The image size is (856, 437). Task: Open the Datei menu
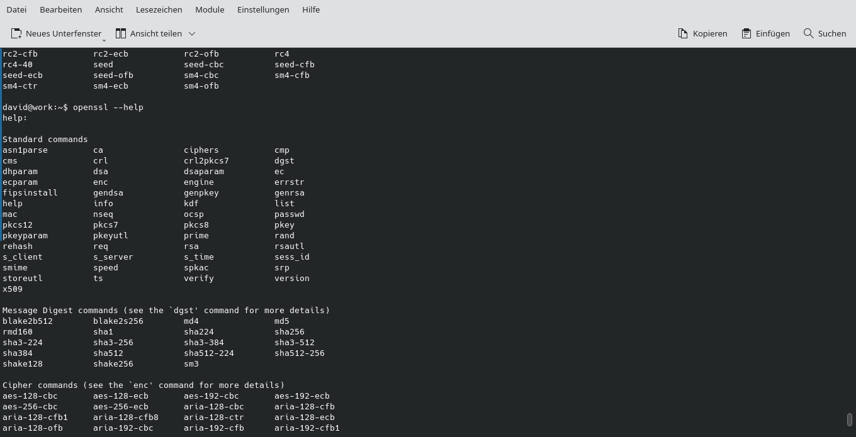[x=16, y=9]
